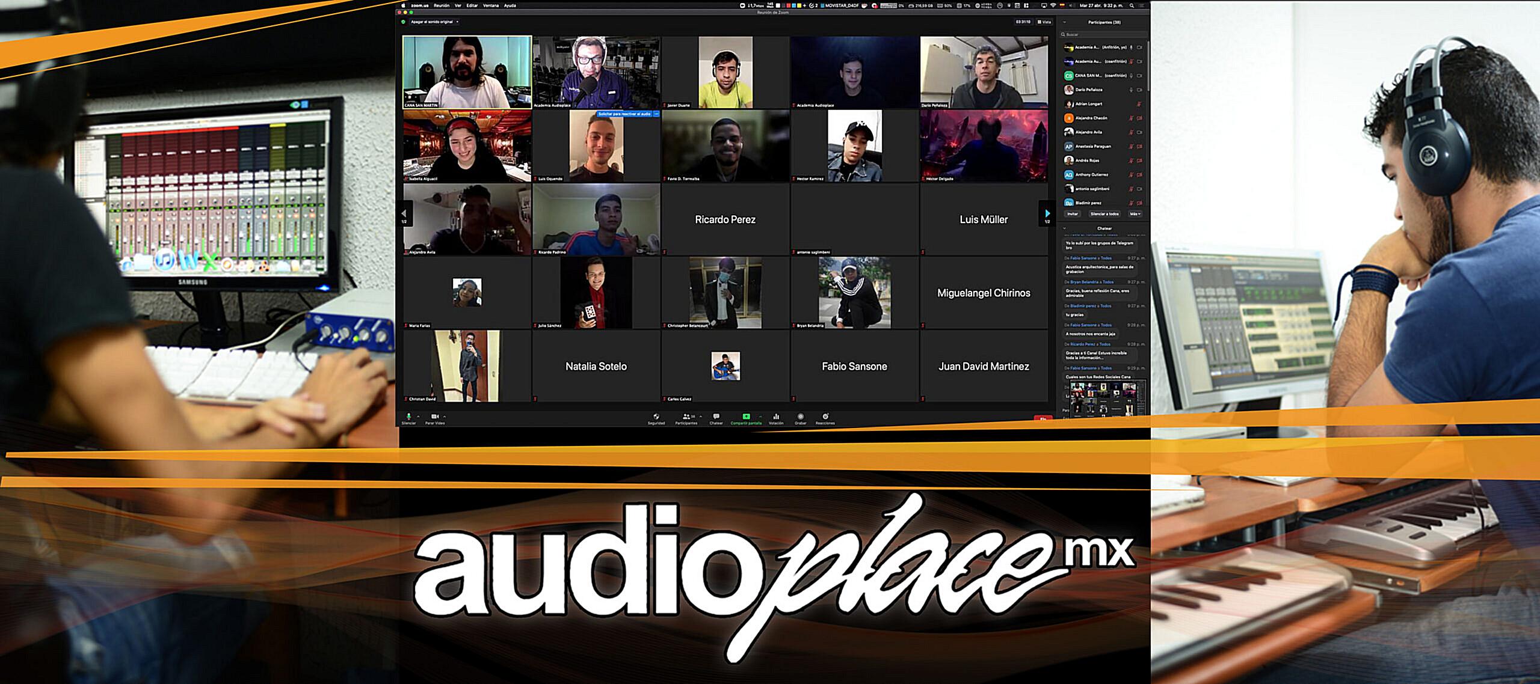Toggle camera-off icon for Anastasia Paraguan
The height and width of the screenshot is (684, 1540).
click(x=1139, y=147)
